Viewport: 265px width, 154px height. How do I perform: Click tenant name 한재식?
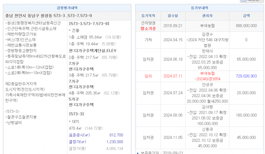(x=207, y=52)
